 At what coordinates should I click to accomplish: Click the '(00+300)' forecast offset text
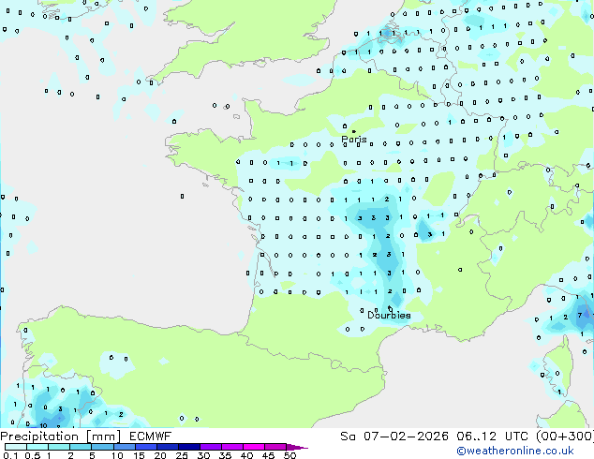tap(565, 437)
